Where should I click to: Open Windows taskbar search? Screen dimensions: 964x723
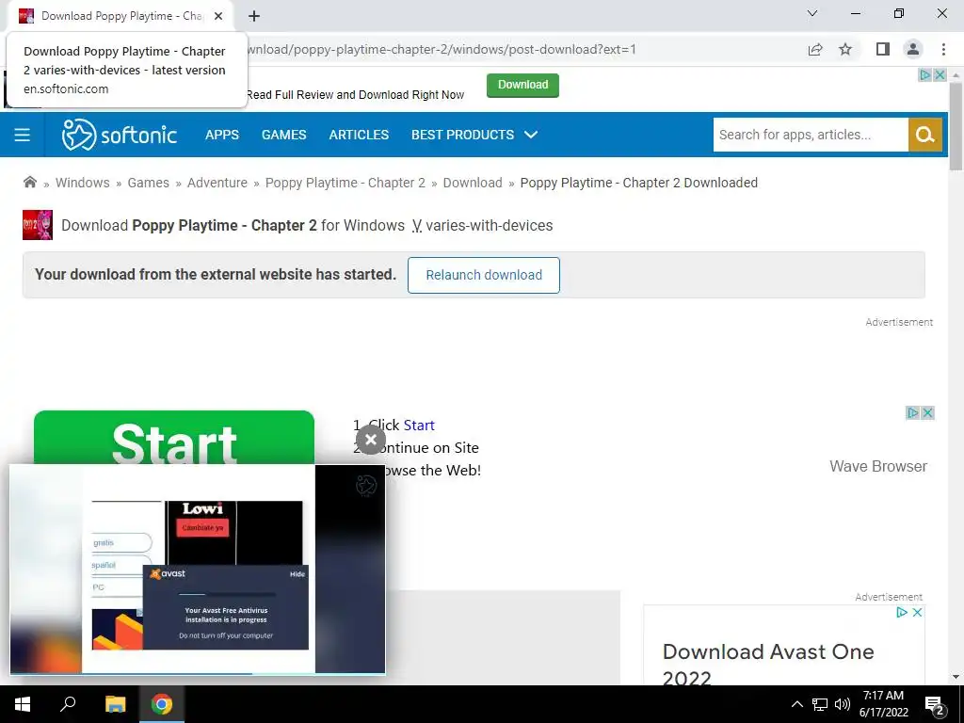tap(68, 704)
